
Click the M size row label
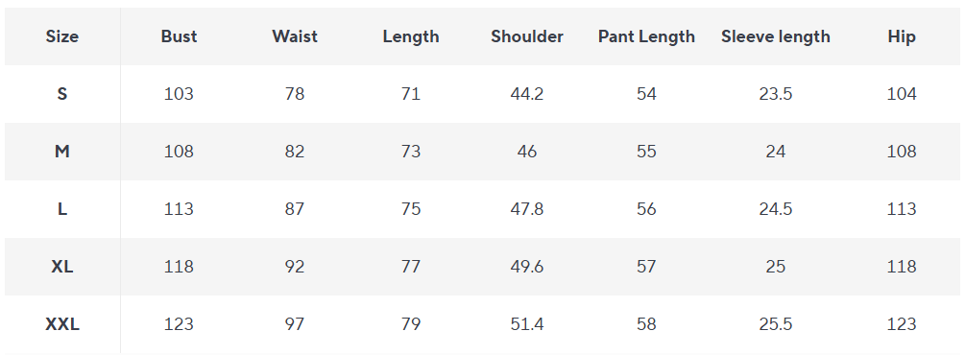click(62, 152)
